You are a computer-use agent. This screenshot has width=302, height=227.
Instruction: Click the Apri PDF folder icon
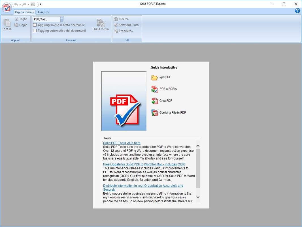tap(154, 77)
